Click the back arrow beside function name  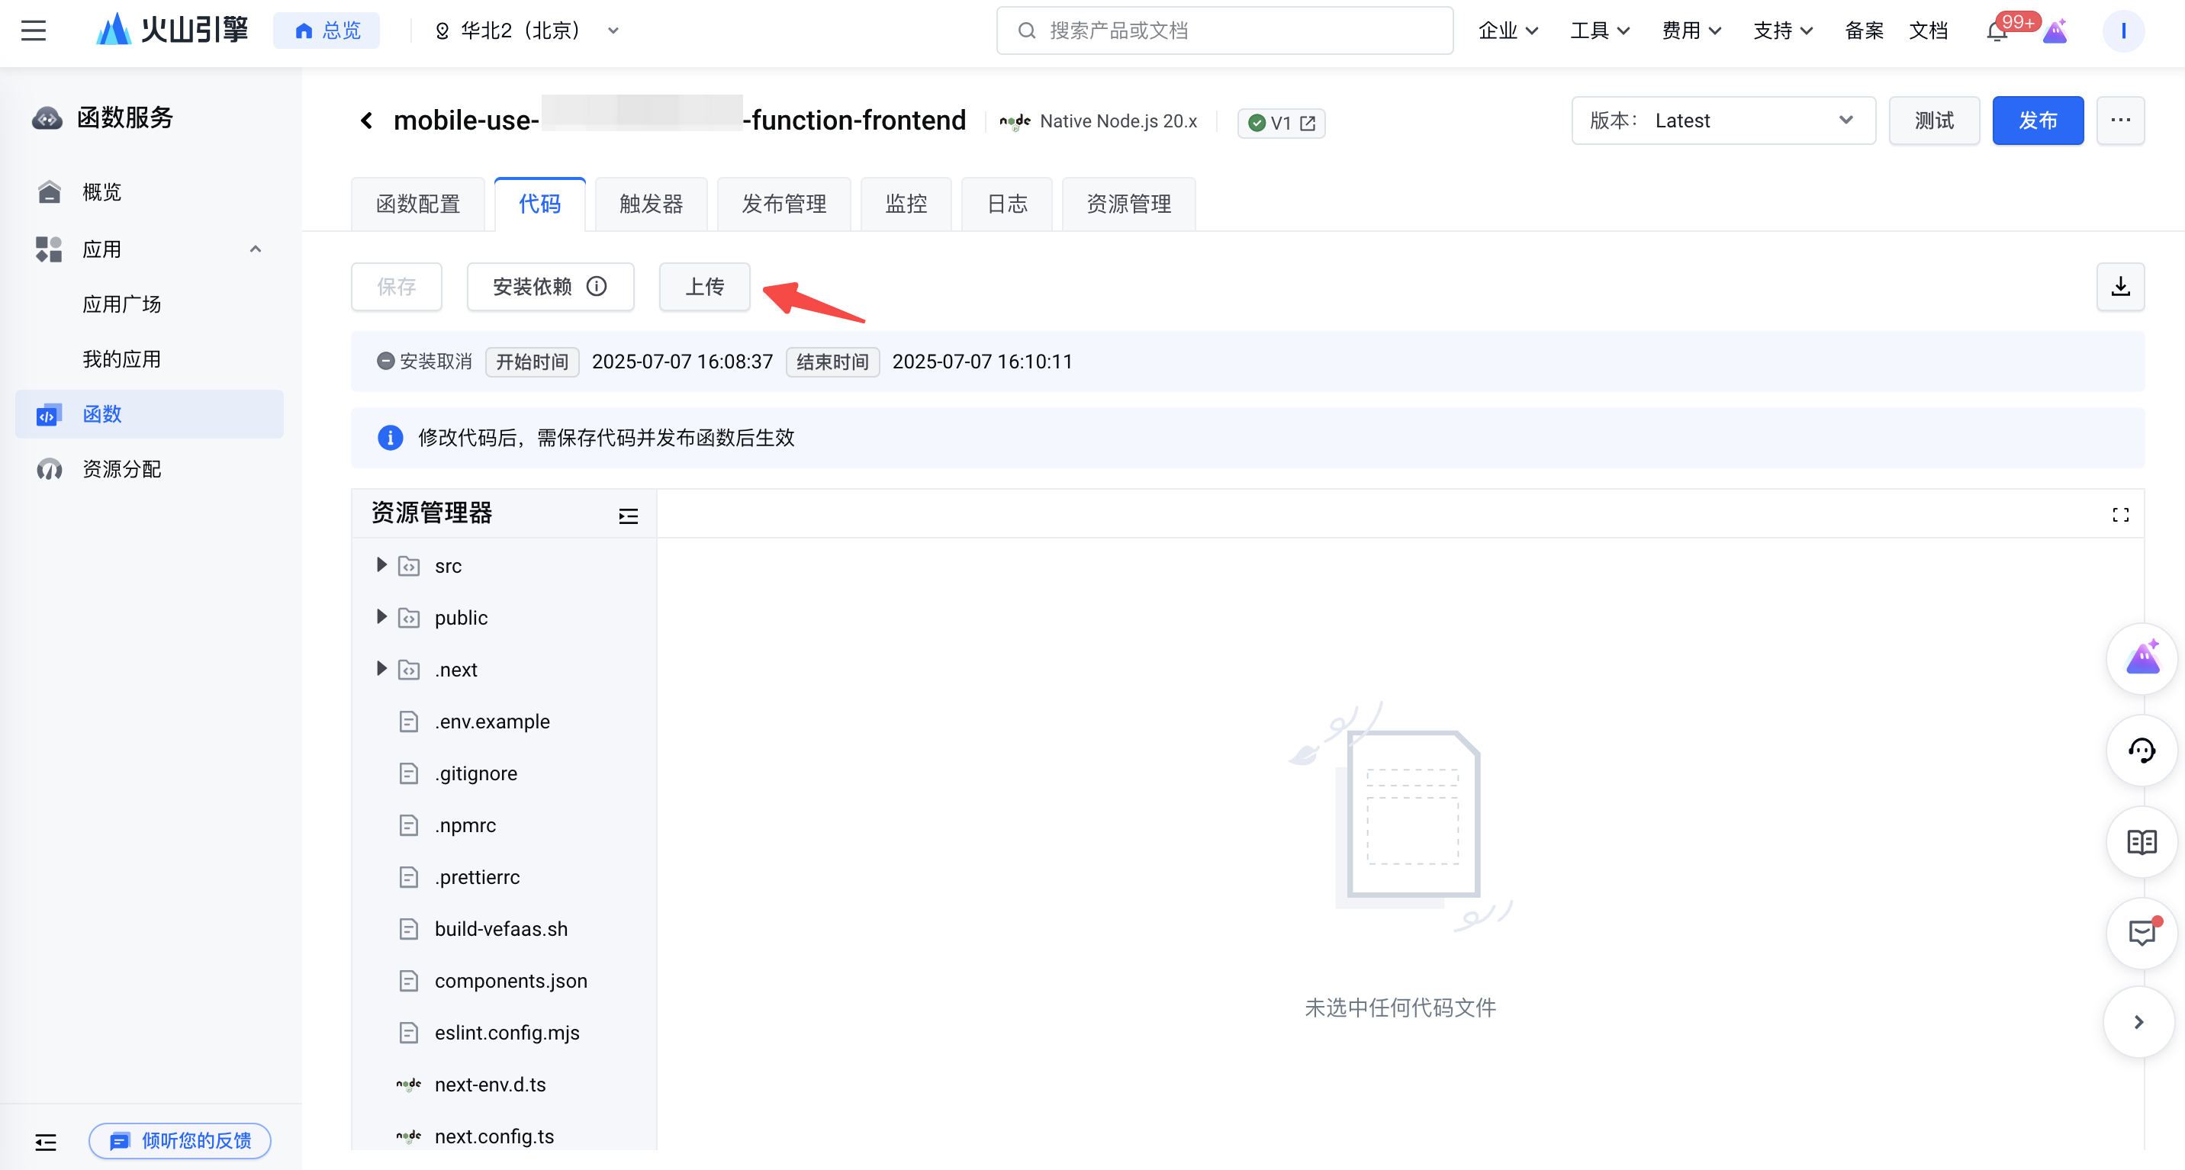366,121
